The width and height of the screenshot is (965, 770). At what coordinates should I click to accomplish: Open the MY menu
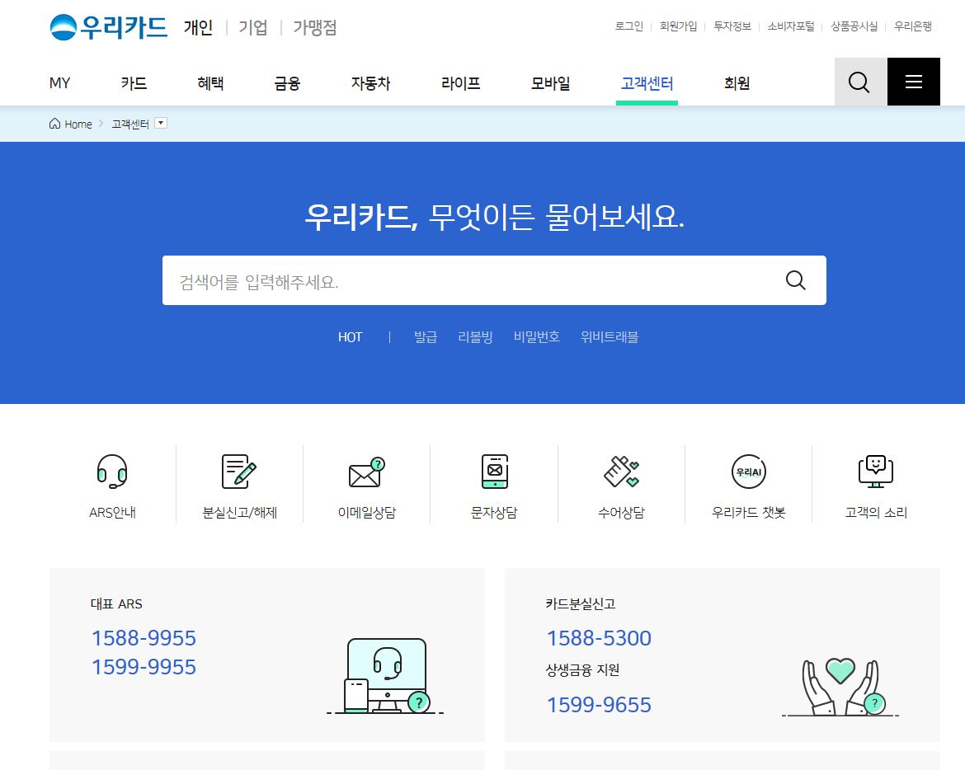click(59, 83)
